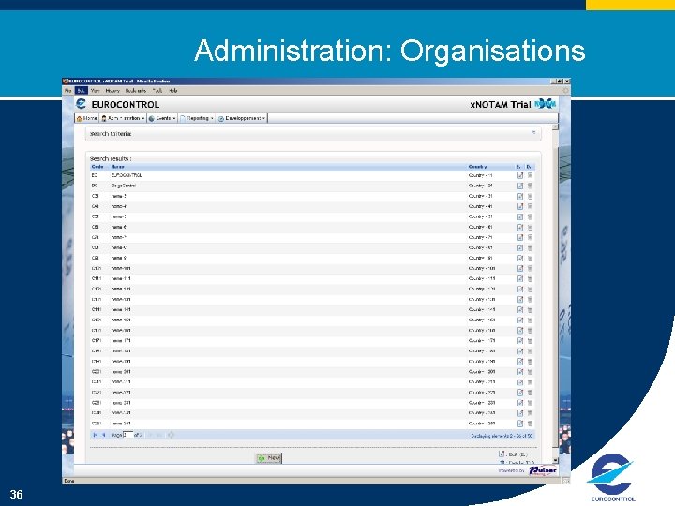Delete the Country - 41 row

point(530,206)
